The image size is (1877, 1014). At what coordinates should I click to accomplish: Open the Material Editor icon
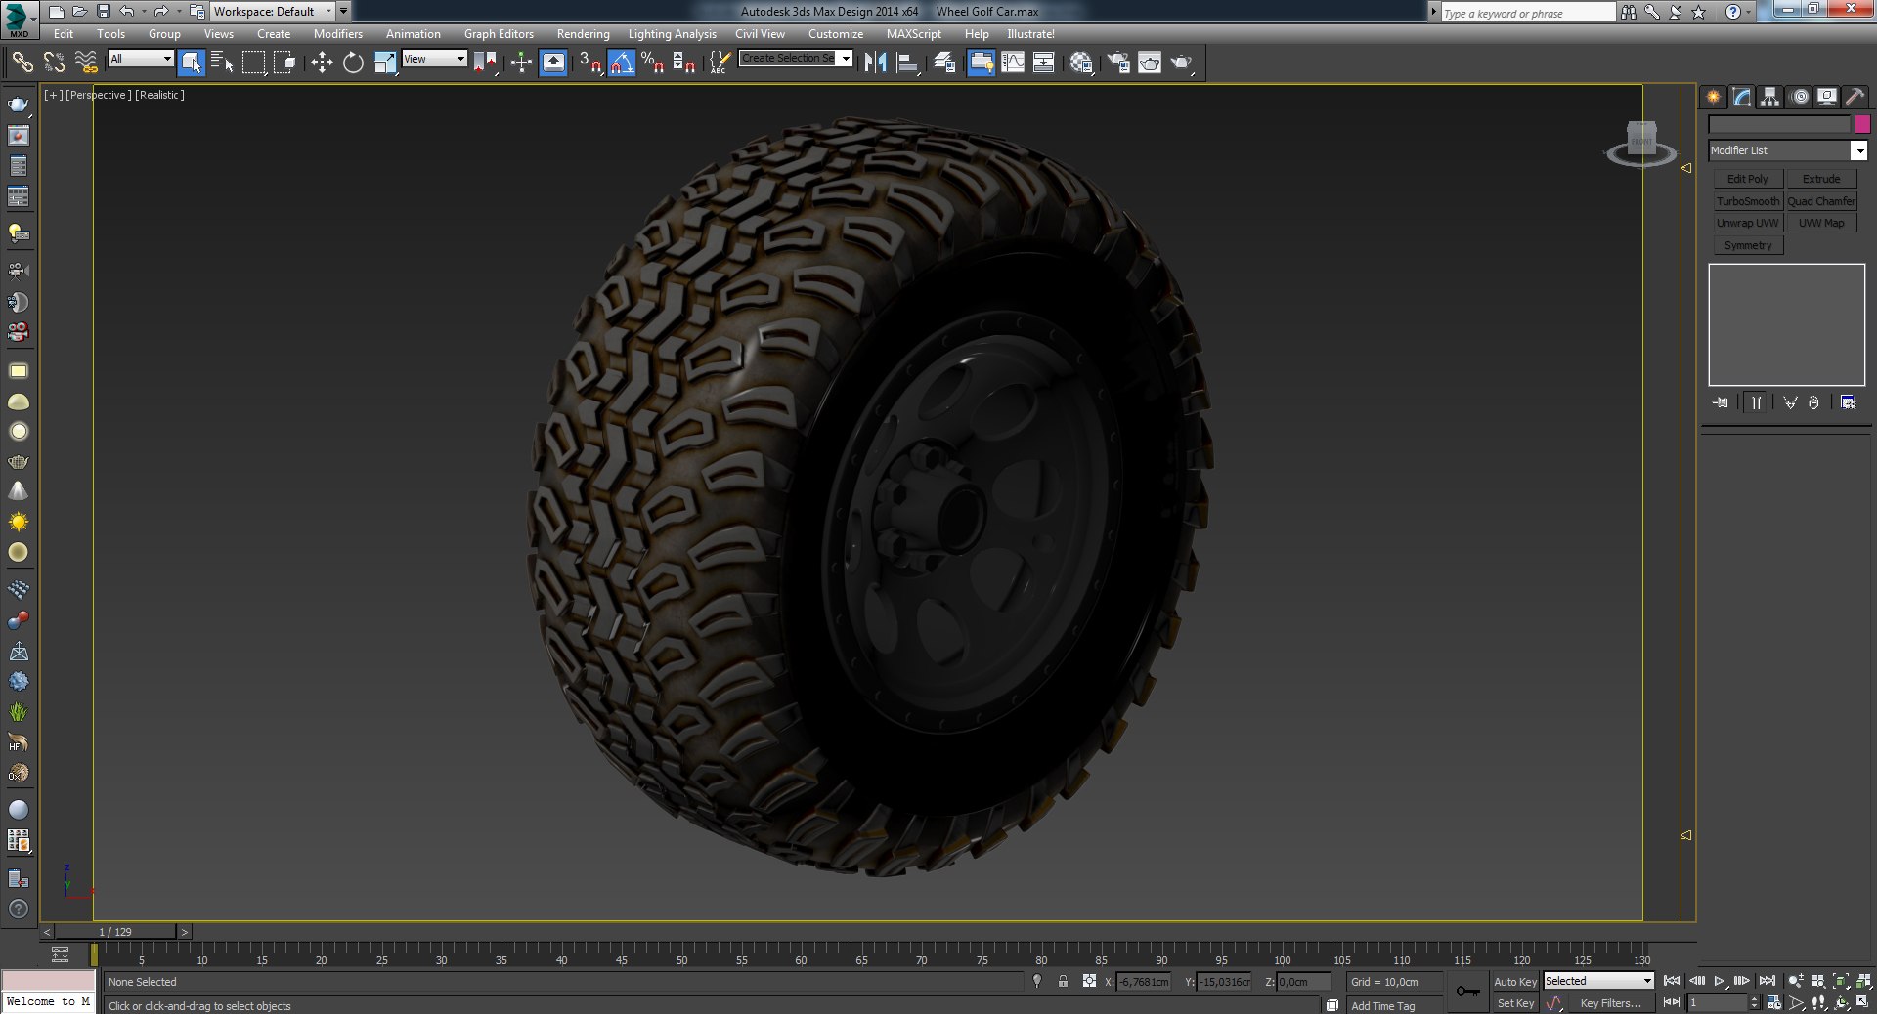click(1081, 63)
